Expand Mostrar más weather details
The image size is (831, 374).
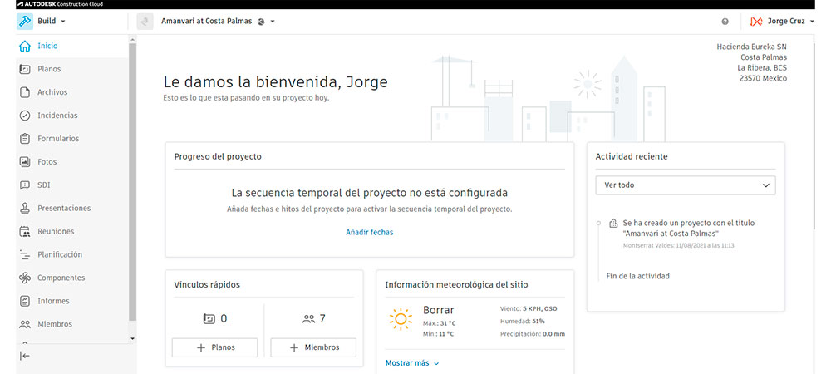pyautogui.click(x=412, y=363)
